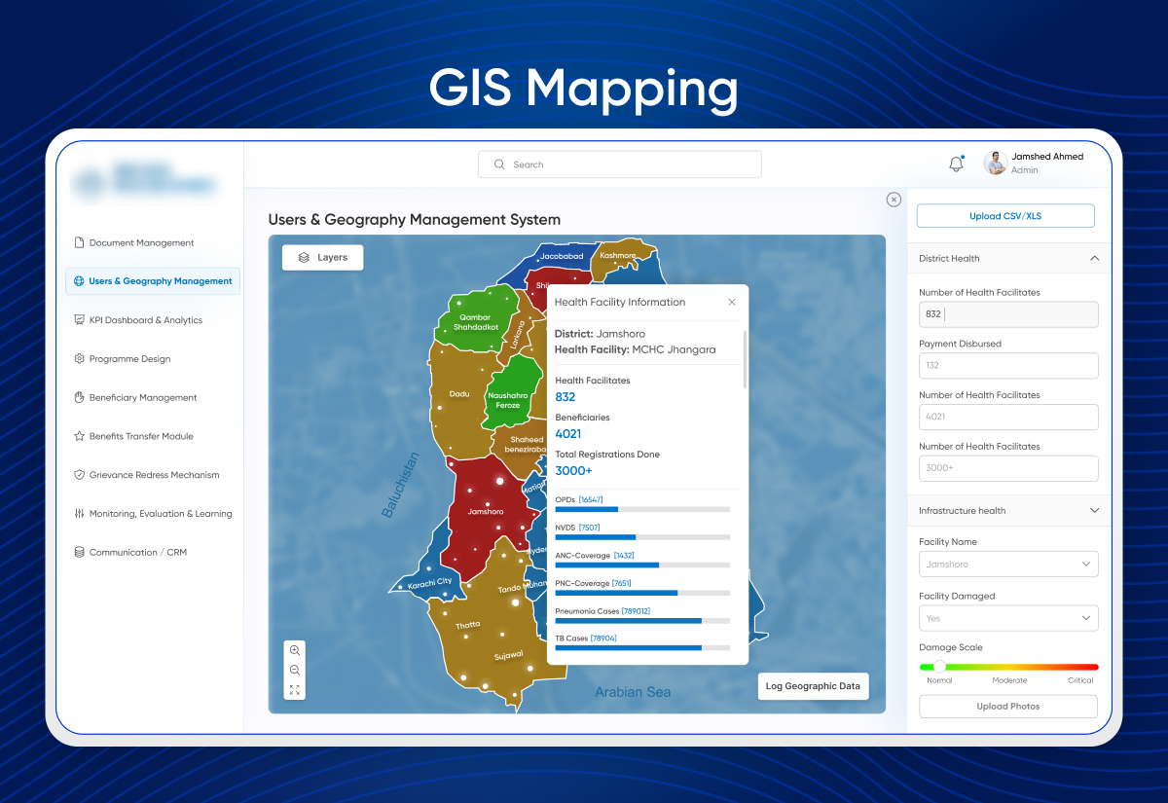The height and width of the screenshot is (803, 1168).
Task: Click the Programme Design gear icon
Action: pos(79,358)
